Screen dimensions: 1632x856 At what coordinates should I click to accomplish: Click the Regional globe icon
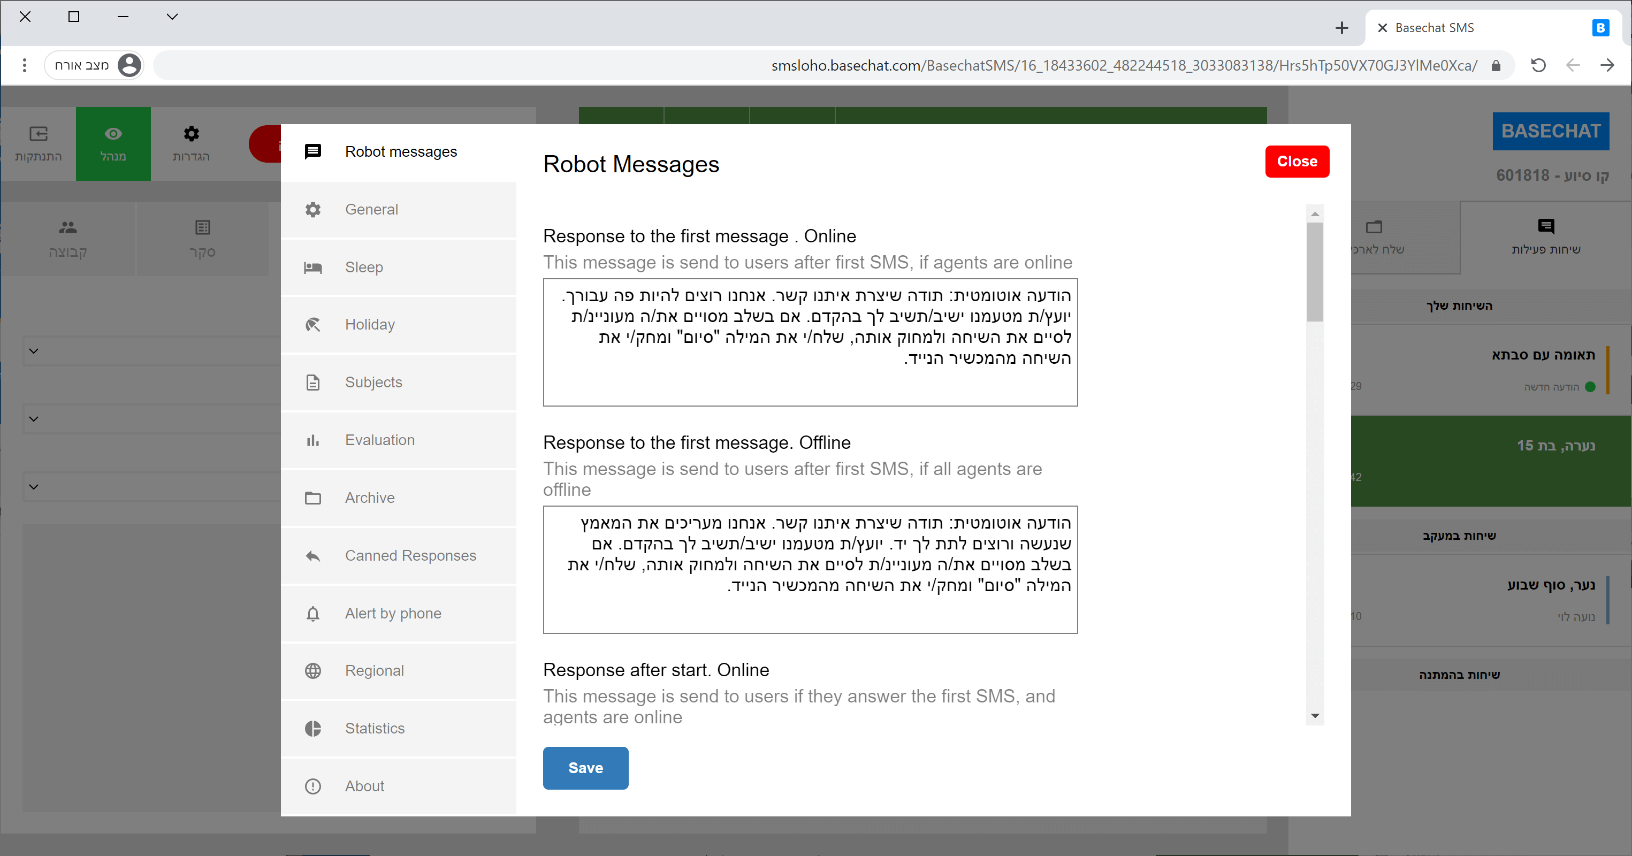(313, 671)
